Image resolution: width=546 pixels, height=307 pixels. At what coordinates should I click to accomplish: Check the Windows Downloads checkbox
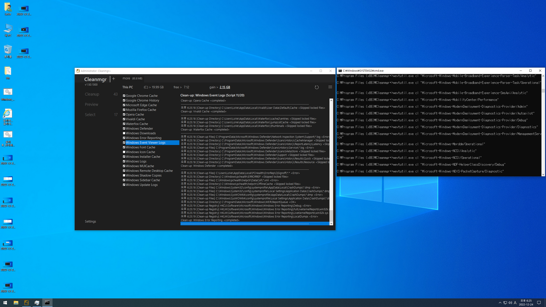[124, 133]
